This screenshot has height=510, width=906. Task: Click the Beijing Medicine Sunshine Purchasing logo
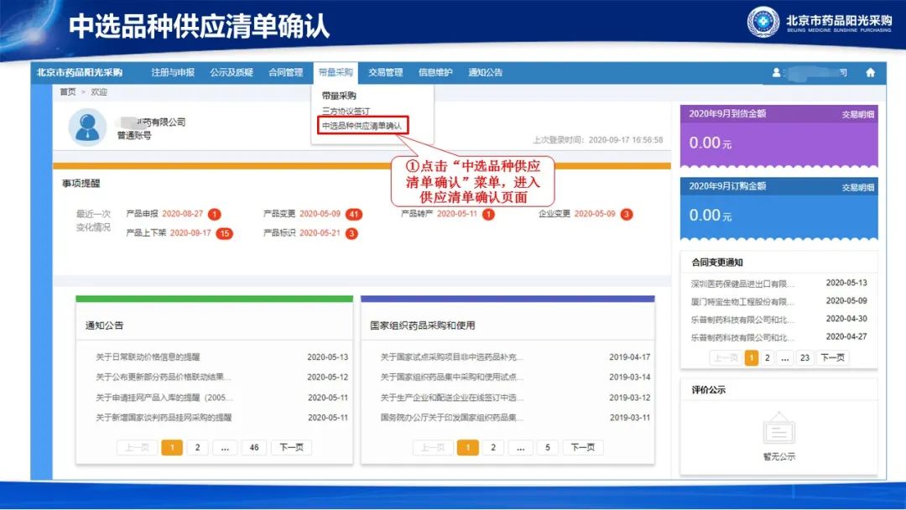click(x=763, y=22)
